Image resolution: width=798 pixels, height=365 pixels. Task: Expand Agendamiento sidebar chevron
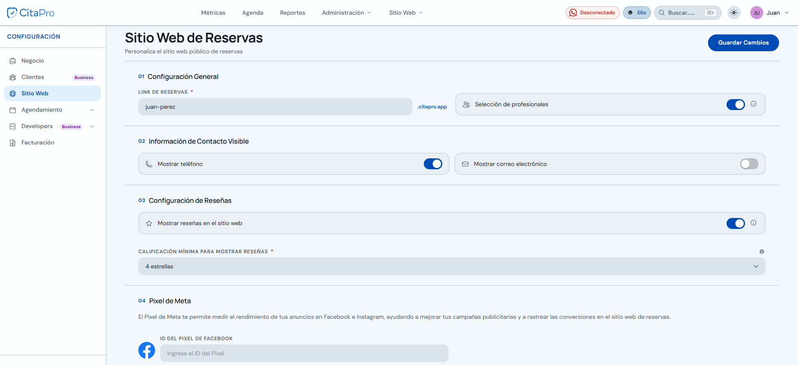(x=92, y=110)
